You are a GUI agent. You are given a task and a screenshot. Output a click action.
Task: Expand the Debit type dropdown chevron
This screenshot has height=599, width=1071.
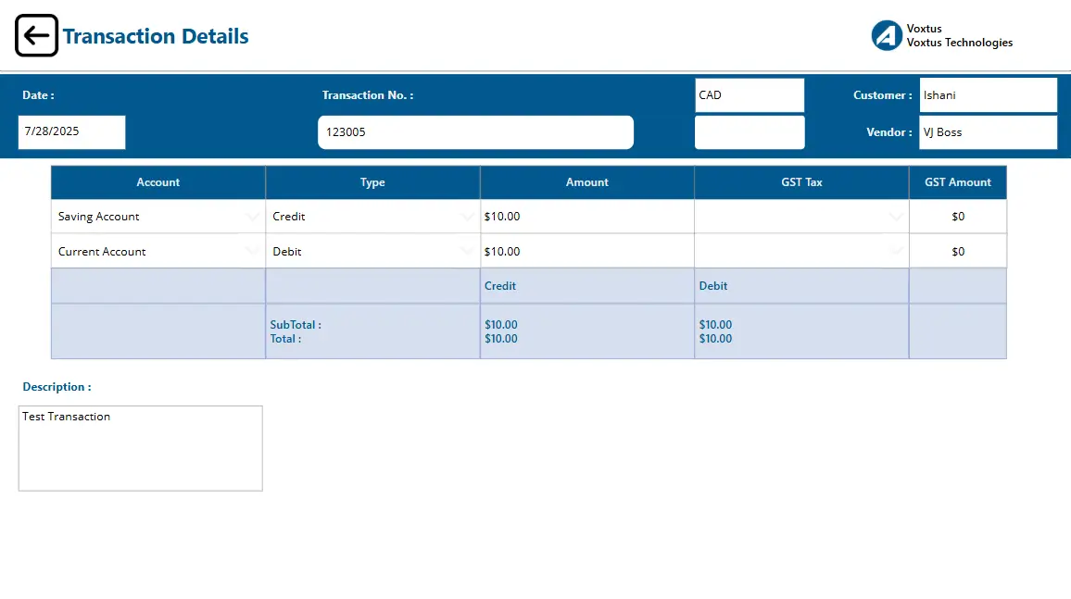[x=467, y=252]
